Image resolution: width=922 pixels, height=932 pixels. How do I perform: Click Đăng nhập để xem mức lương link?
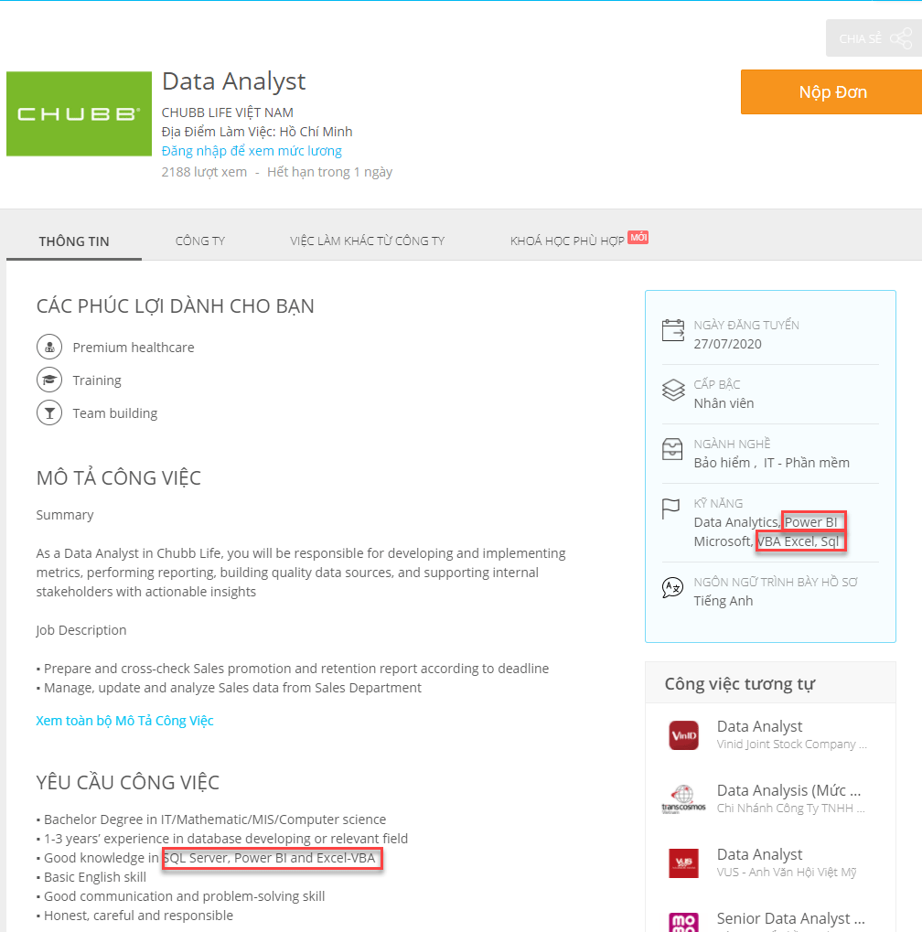click(252, 151)
